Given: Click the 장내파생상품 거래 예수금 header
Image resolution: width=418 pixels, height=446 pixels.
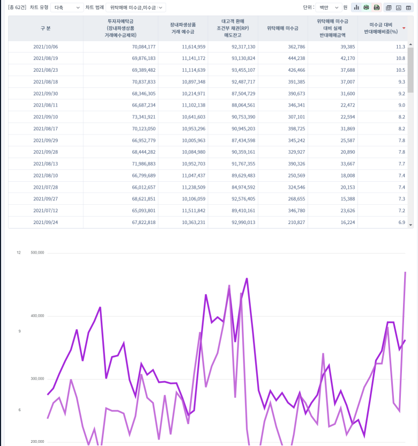Looking at the screenshot, I should pos(183,28).
